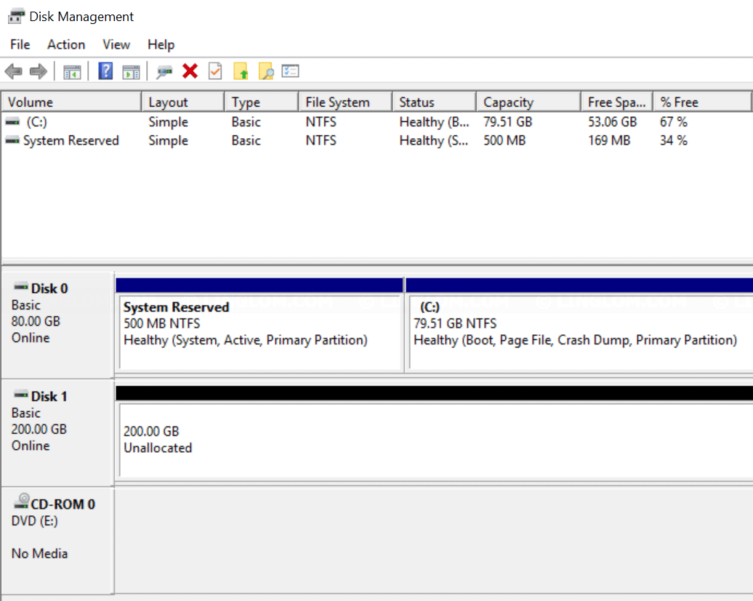This screenshot has width=753, height=601.
Task: Sort by the % Free column header
Action: (x=702, y=102)
